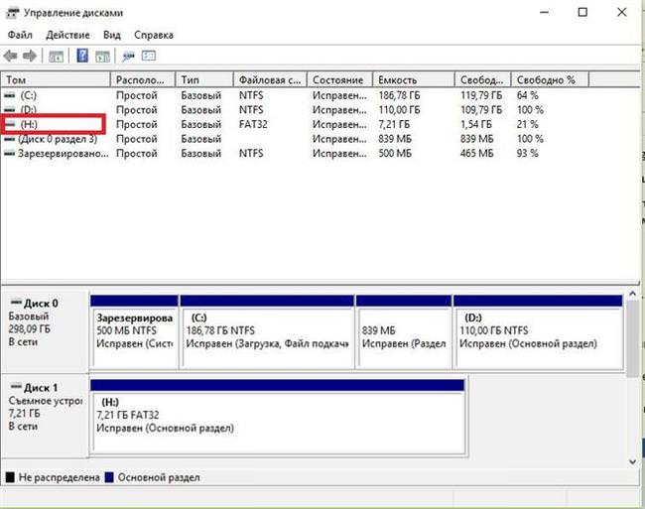Select the Зарезервировано 500 МБ NTFS partition block
This screenshot has width=645, height=509.
tap(134, 331)
